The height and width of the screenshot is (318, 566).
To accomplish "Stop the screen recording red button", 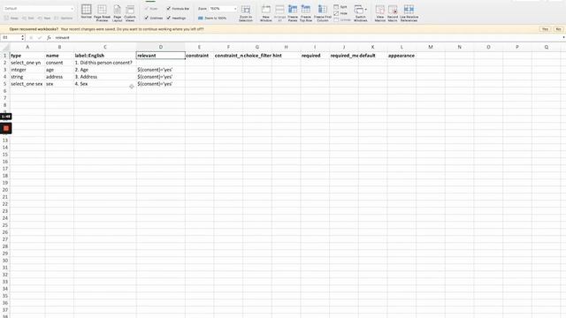I will [6, 128].
